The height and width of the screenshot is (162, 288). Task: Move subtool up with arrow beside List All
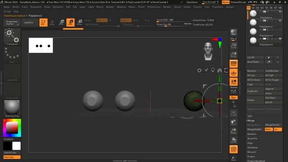269,57
